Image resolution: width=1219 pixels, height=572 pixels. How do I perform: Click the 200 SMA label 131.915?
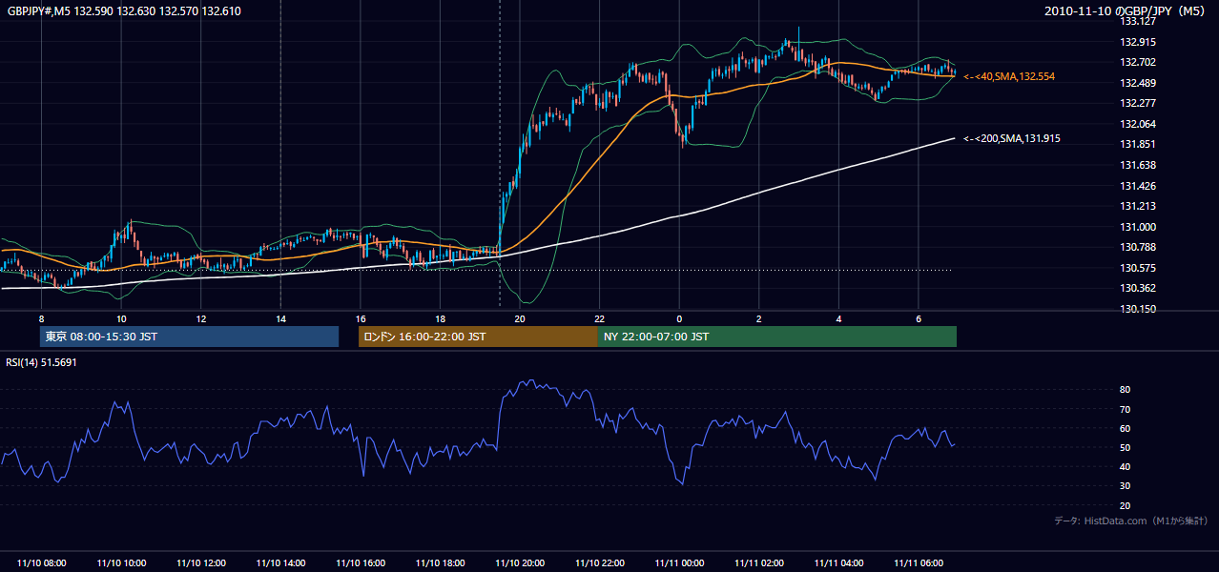click(1012, 139)
